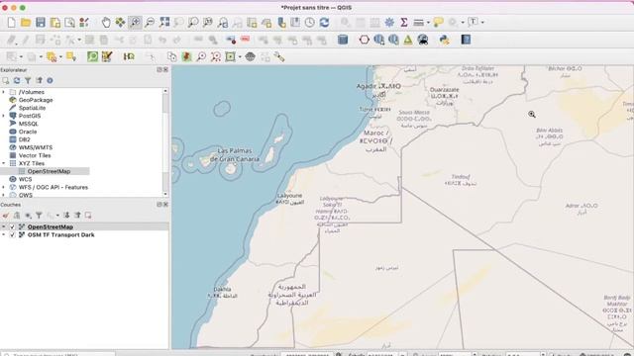Open the blue info icon in Explorateur
Viewport: 634px width, 356px height.
click(50, 81)
